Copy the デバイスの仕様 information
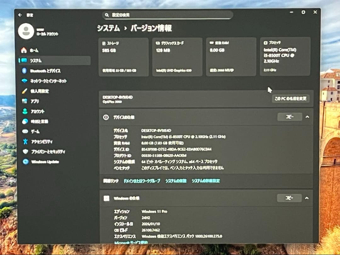The height and width of the screenshot is (255, 340). 289,117
